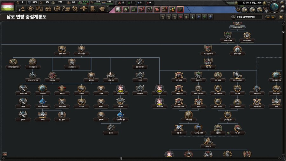Zoom out focus tree with minus button
286x161 pixels.
tap(268, 17)
